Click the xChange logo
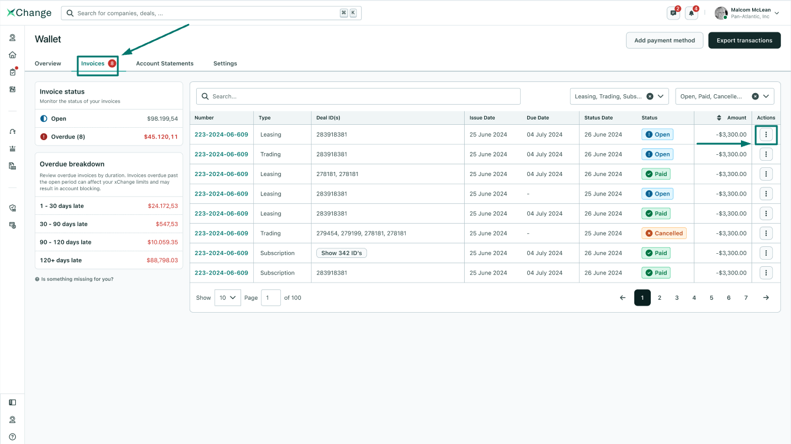The height and width of the screenshot is (444, 791). tap(29, 12)
